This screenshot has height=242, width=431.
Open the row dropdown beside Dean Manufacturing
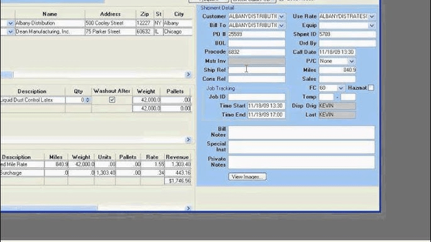[x=11, y=32]
